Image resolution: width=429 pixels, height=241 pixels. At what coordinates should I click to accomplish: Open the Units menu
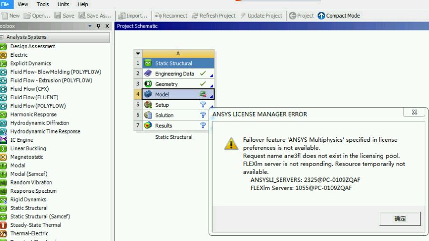[63, 4]
